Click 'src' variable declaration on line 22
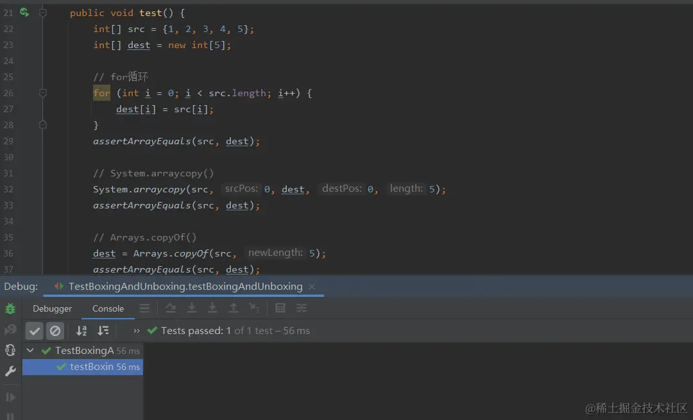The image size is (693, 420). (x=136, y=29)
